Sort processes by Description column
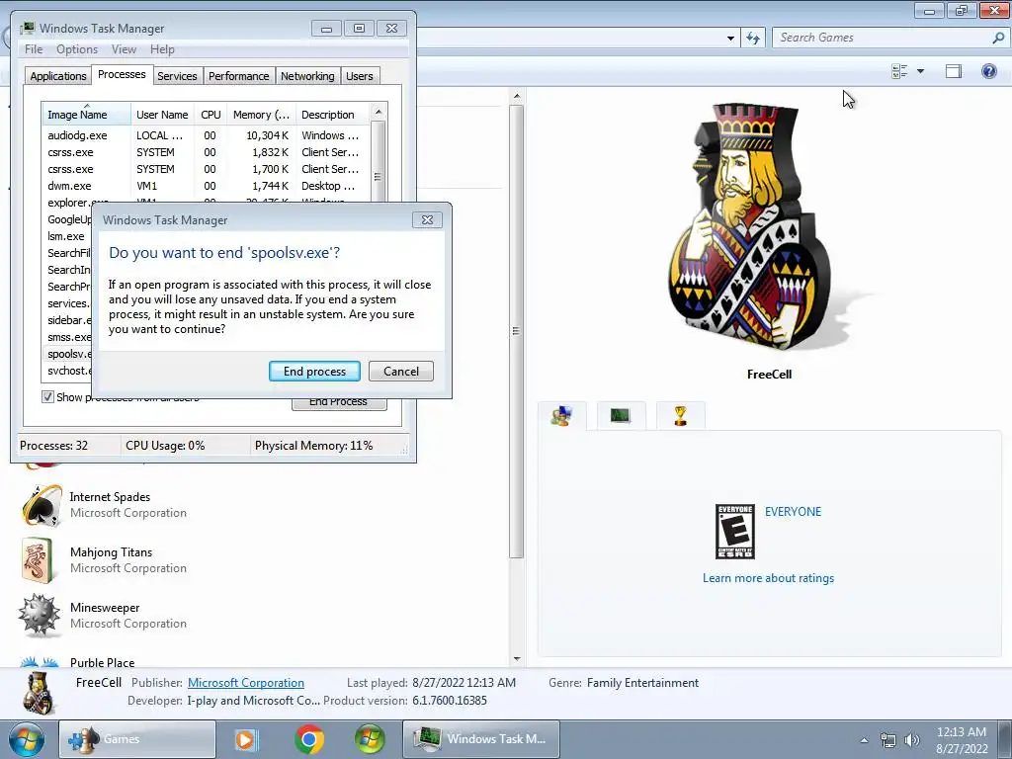This screenshot has height=759, width=1012. [332, 115]
